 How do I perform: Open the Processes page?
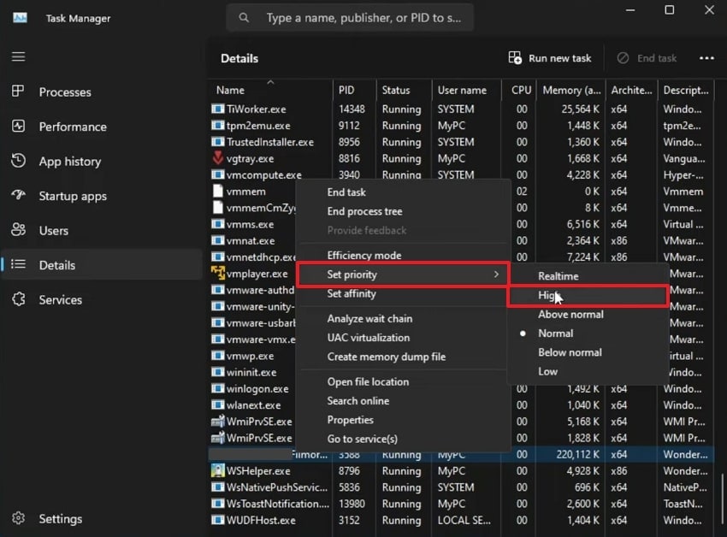coord(102,91)
